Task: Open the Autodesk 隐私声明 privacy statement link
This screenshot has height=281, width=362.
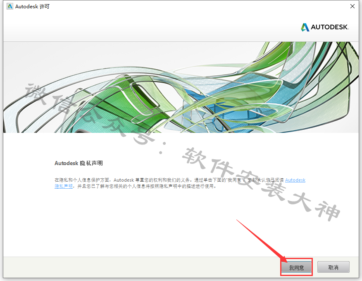Action: tap(295, 180)
